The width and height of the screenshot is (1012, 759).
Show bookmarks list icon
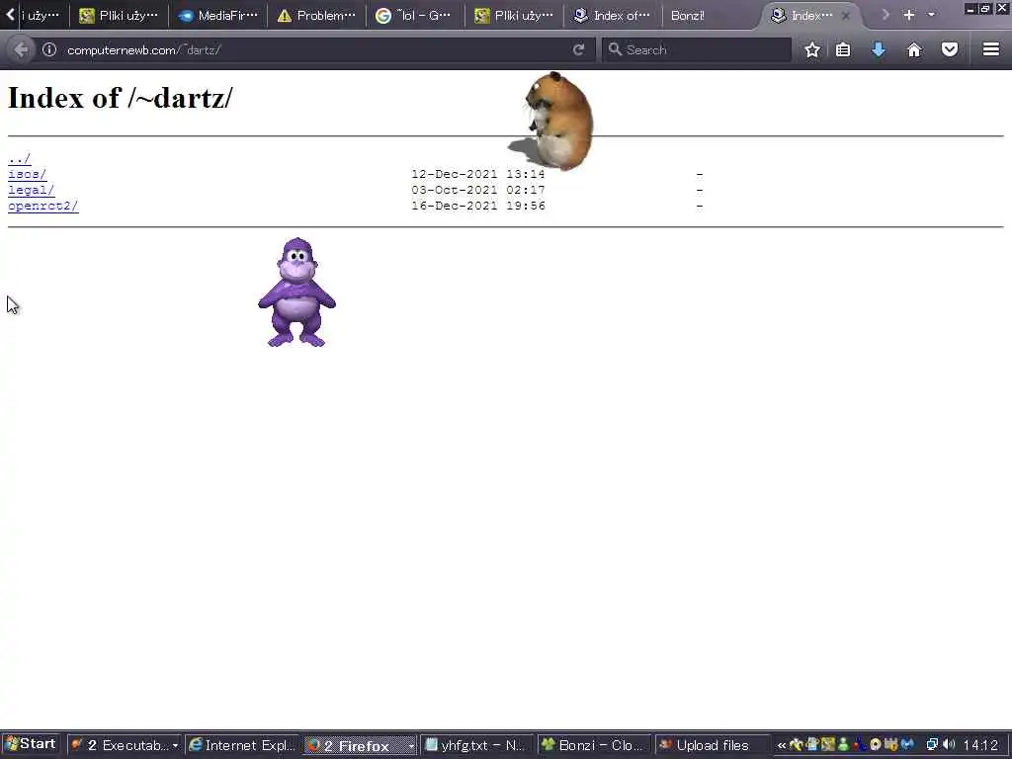(843, 49)
